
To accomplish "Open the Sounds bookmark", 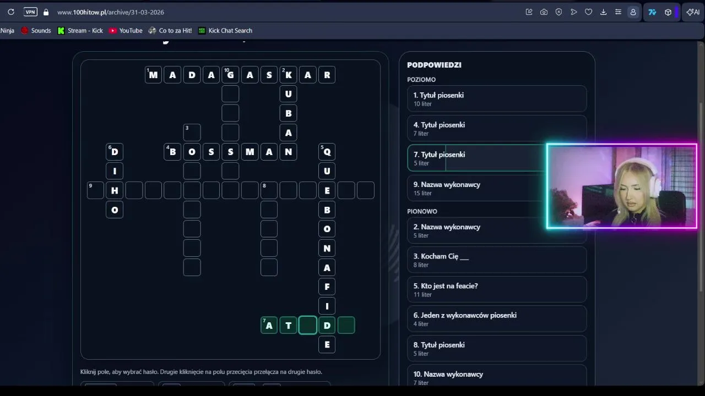I will (x=36, y=31).
